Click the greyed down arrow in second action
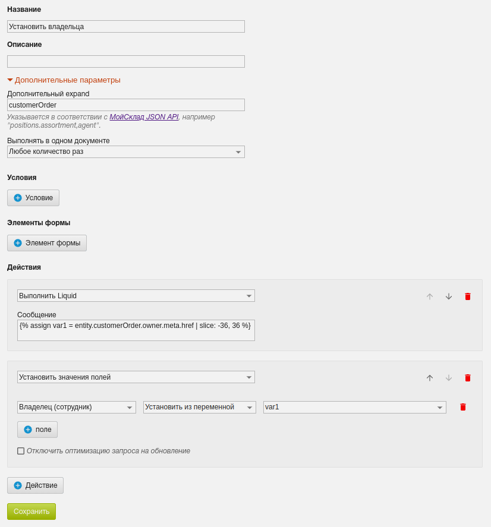Screen dimensions: 491x527 tap(449, 378)
